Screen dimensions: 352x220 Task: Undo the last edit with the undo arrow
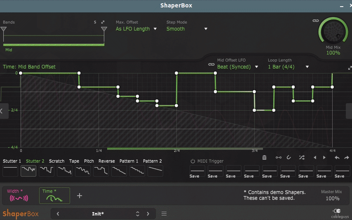point(337,158)
